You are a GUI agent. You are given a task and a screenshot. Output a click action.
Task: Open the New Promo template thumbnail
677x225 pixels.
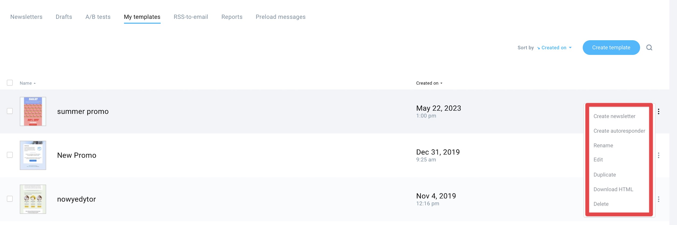pyautogui.click(x=33, y=155)
